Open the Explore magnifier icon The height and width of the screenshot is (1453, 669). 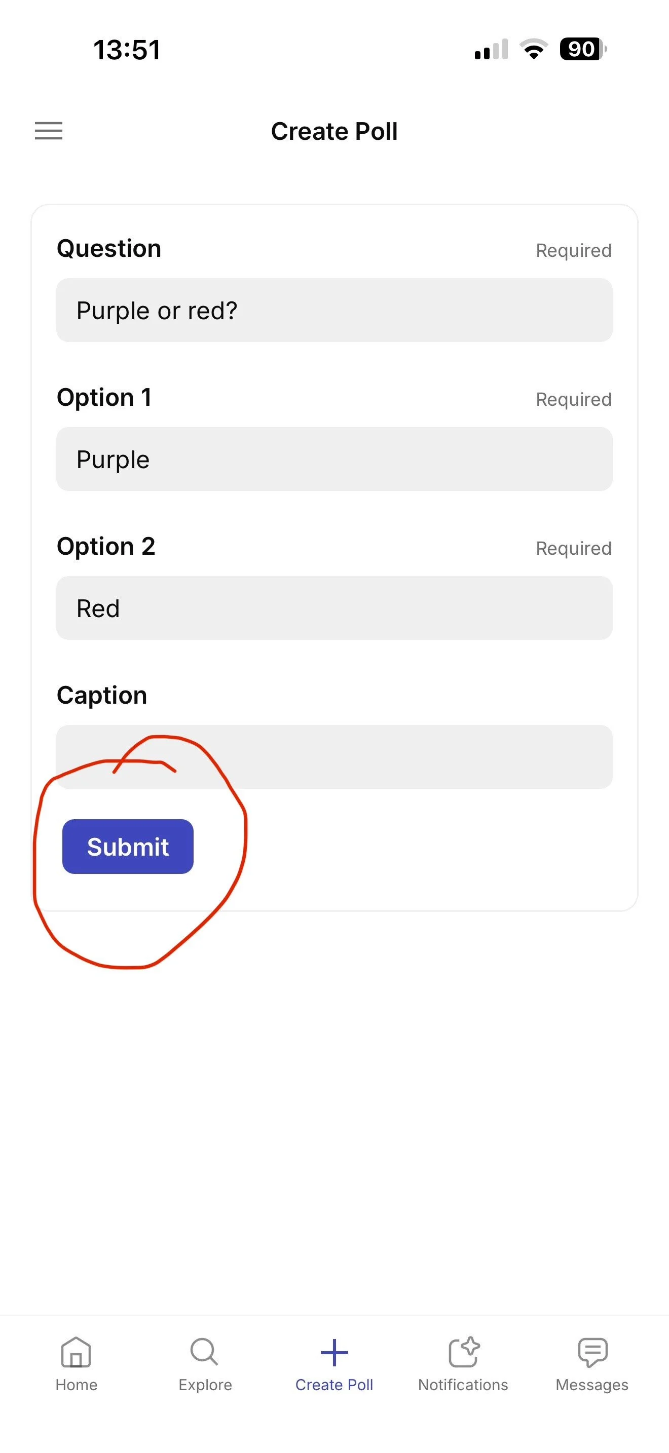click(205, 1352)
